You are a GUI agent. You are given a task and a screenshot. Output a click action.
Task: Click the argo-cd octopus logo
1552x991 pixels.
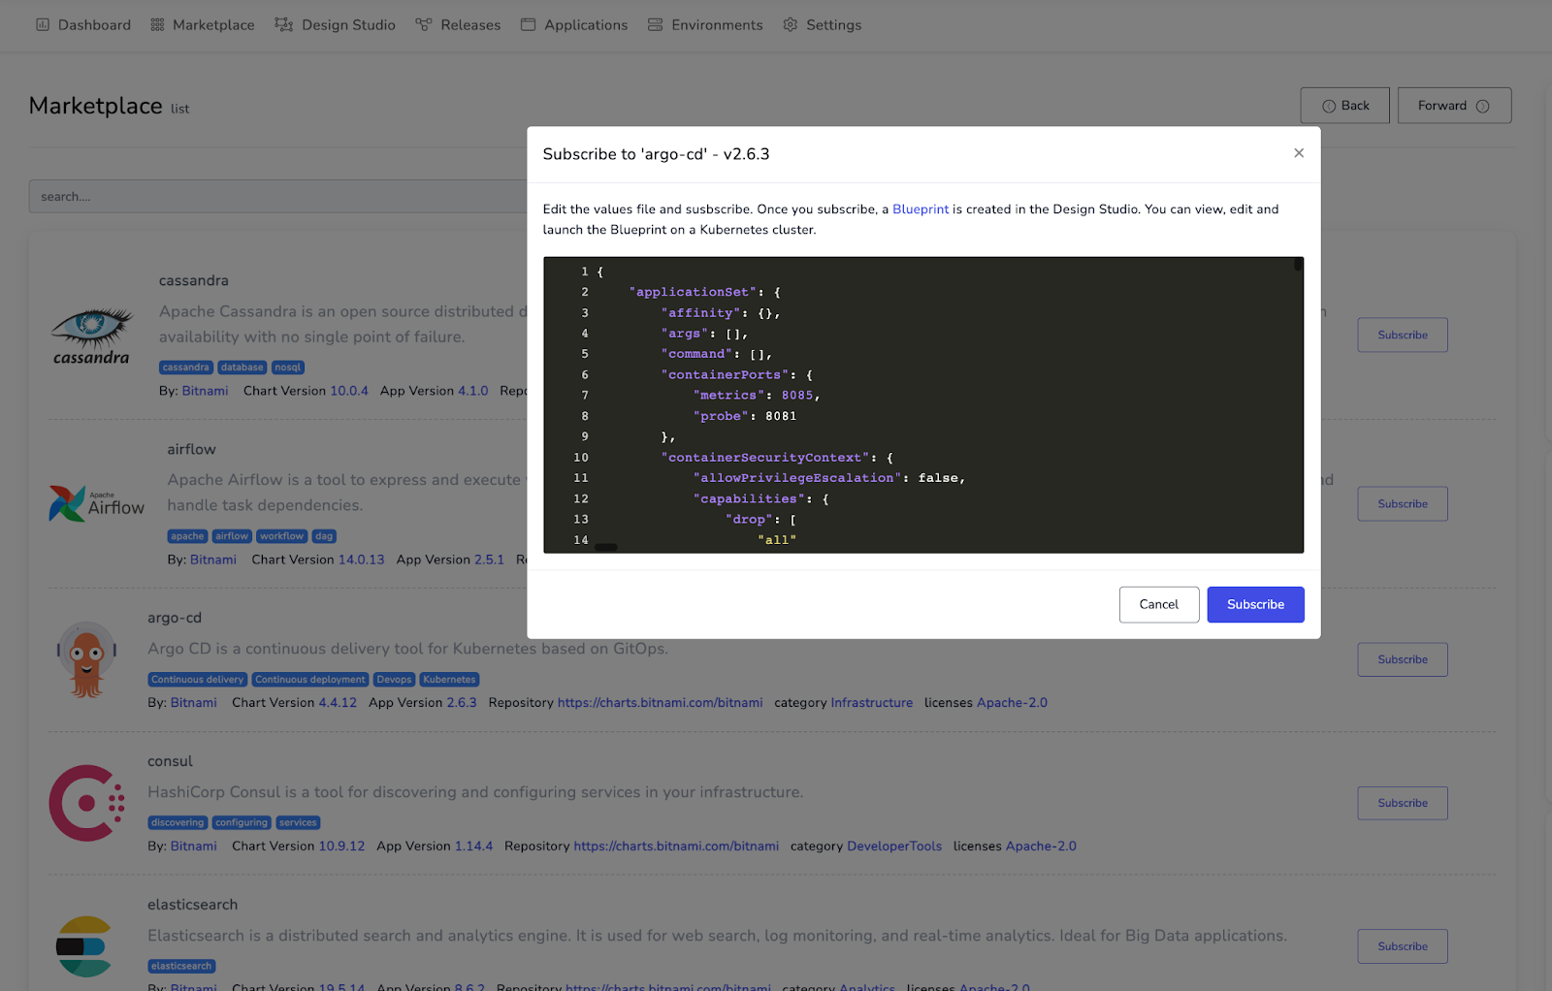pos(87,660)
